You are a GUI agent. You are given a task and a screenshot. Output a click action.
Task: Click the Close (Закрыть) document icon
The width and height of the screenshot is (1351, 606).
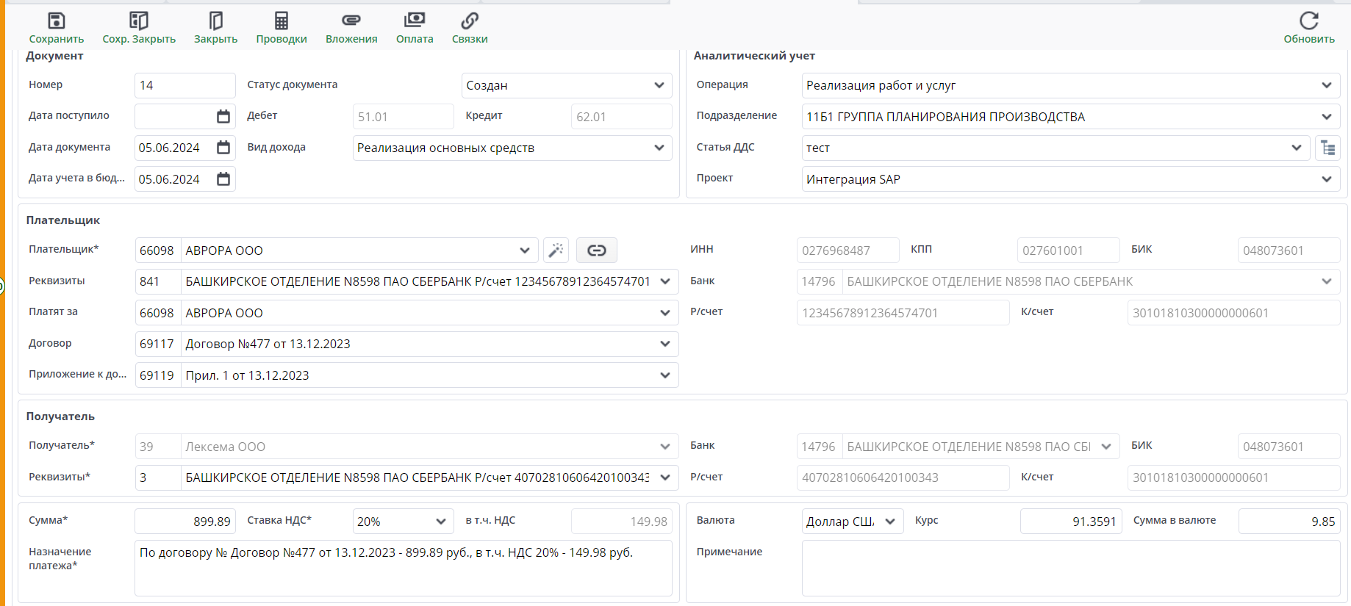tap(215, 21)
